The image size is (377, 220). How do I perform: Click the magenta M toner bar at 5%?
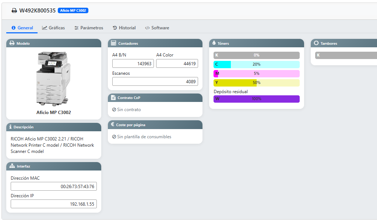coord(257,73)
